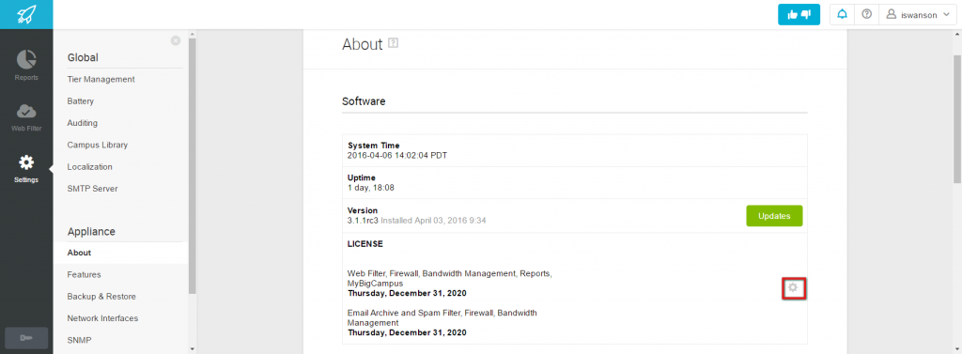Open the help question mark icon
Image resolution: width=962 pixels, height=354 pixels.
pos(867,15)
